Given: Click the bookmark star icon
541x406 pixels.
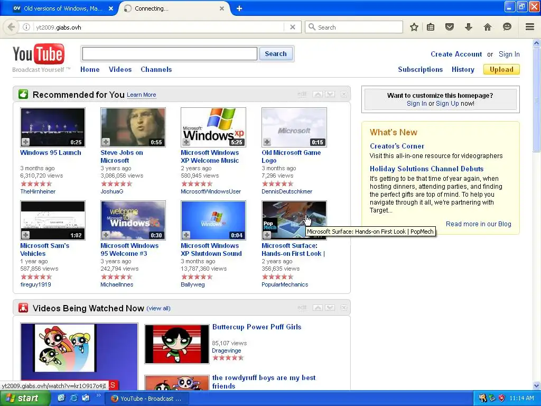Looking at the screenshot, I should (414, 27).
